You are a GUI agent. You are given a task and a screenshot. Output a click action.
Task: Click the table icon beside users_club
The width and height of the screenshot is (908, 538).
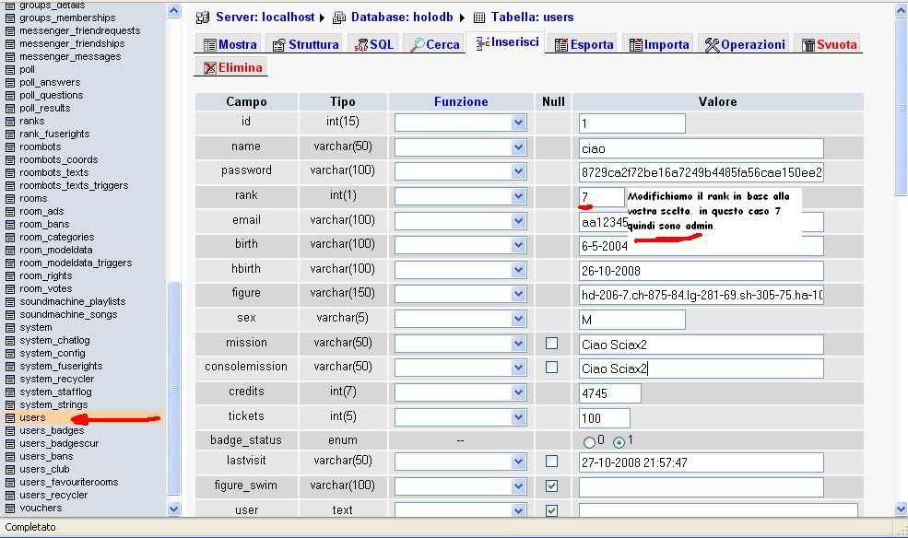pyautogui.click(x=10, y=469)
